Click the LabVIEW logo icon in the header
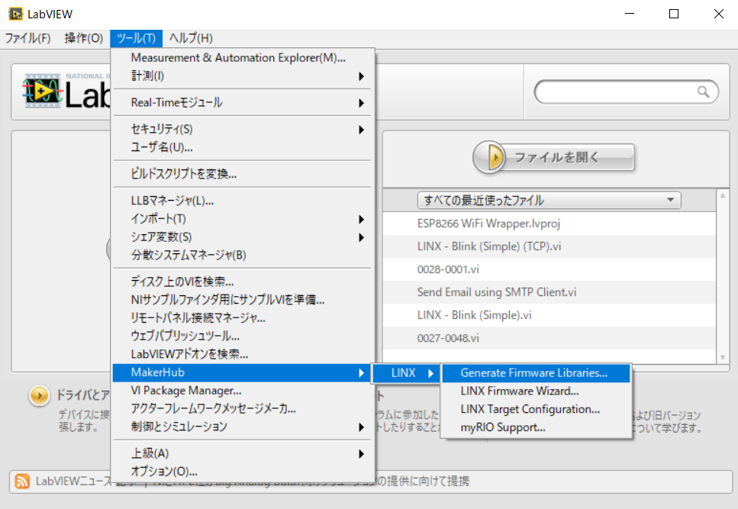This screenshot has height=509, width=738. (x=43, y=91)
